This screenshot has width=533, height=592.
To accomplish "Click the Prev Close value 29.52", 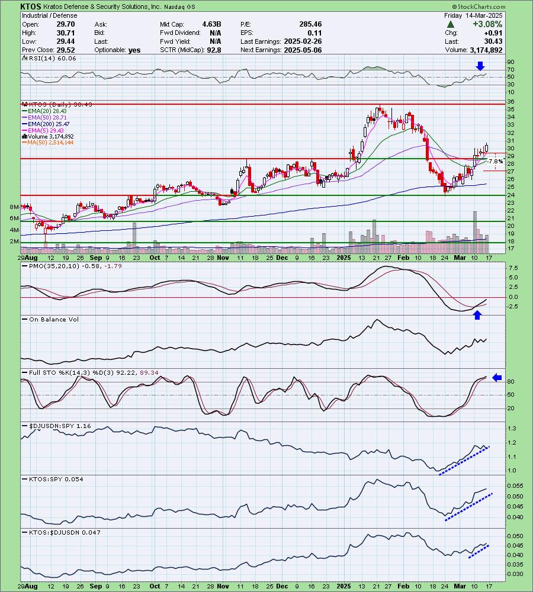I will tap(66, 50).
